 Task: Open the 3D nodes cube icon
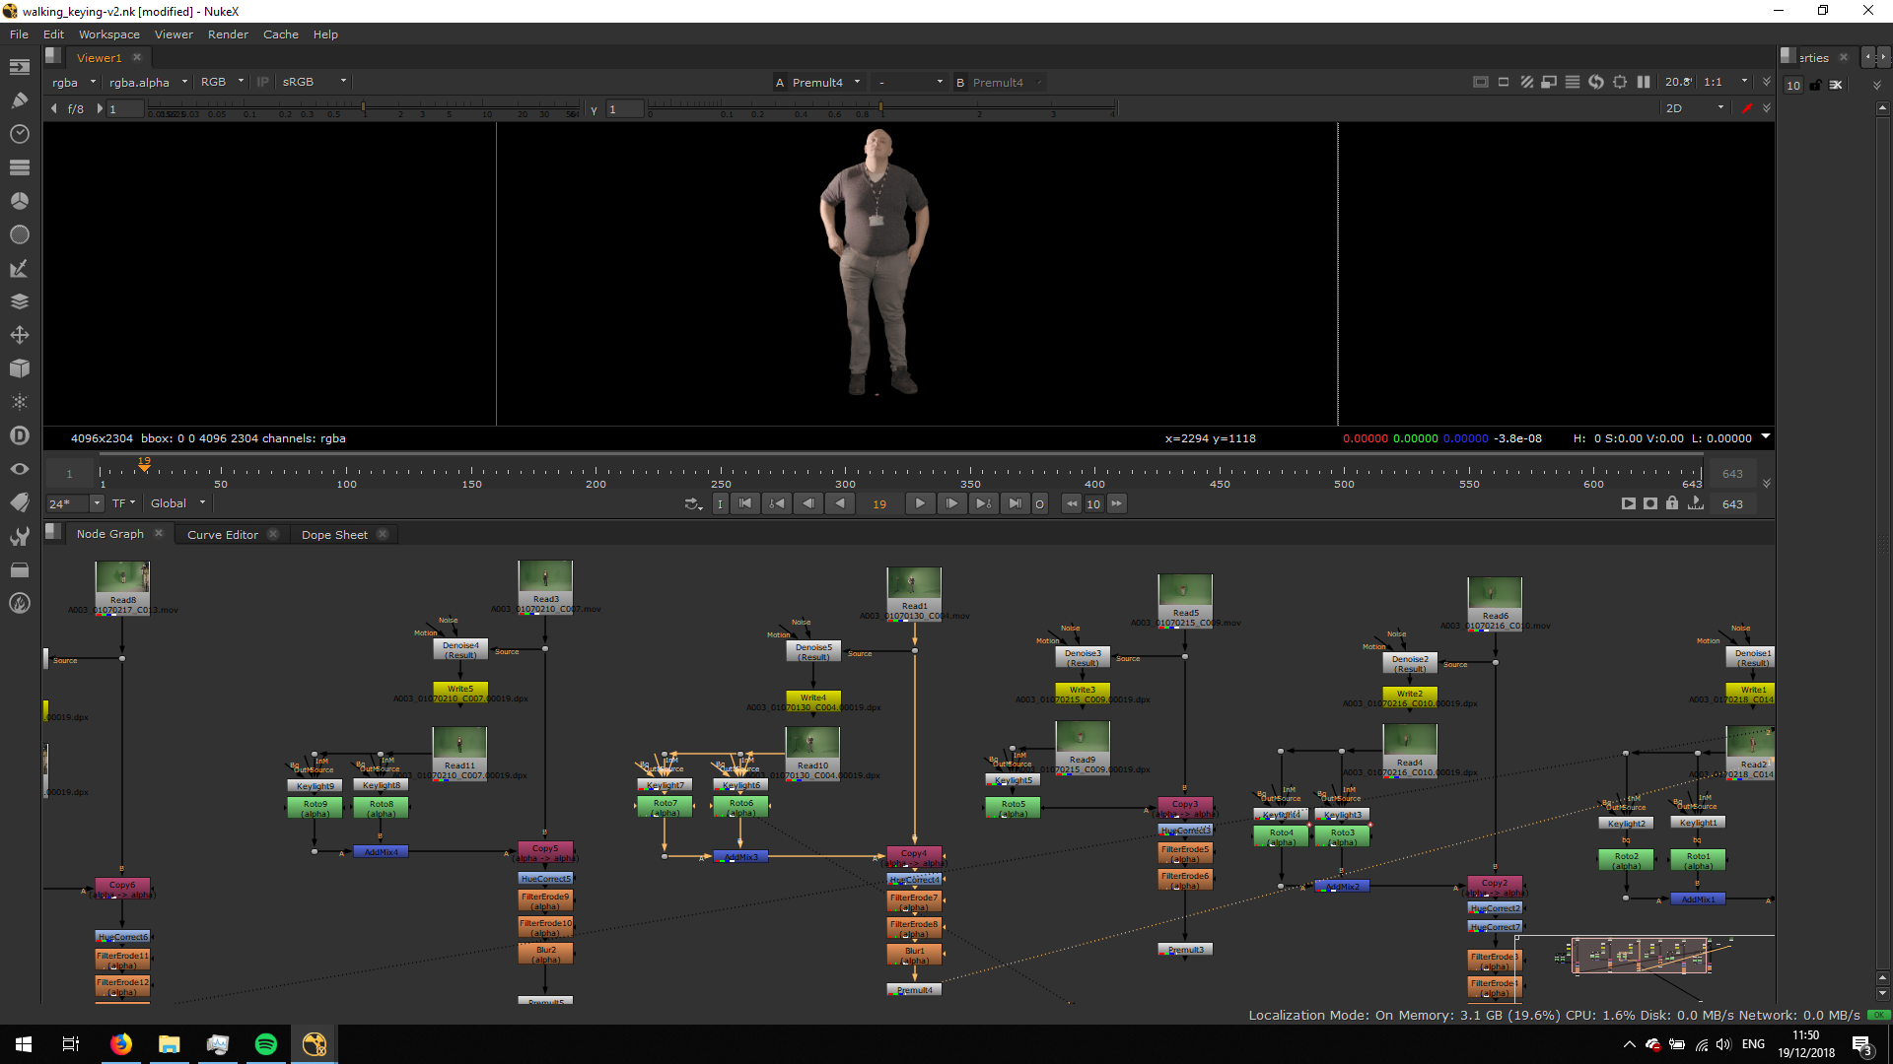(x=19, y=368)
